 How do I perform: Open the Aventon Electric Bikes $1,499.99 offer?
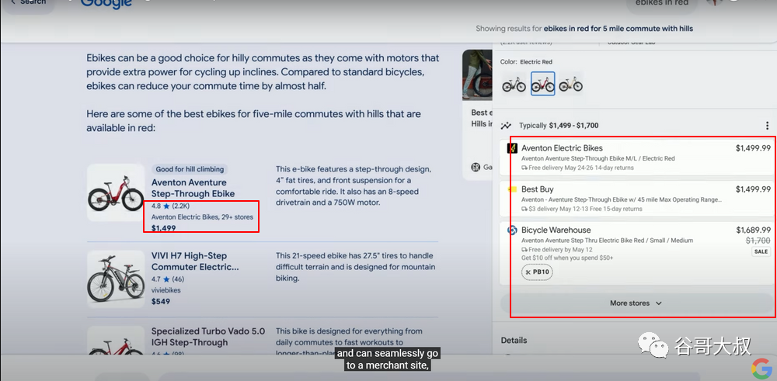coord(637,158)
